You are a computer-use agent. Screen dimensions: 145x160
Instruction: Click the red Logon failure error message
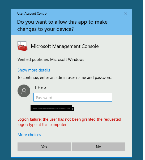(69, 122)
